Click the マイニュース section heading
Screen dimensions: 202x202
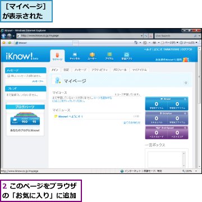point(61,110)
